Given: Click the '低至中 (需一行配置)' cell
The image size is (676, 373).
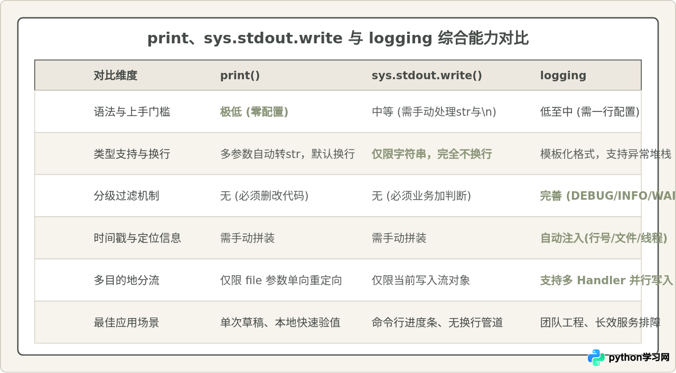Looking at the screenshot, I should 590,112.
